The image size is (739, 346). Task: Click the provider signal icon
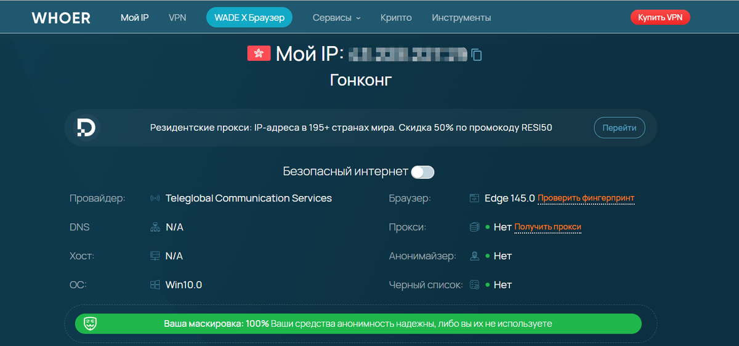click(x=155, y=199)
